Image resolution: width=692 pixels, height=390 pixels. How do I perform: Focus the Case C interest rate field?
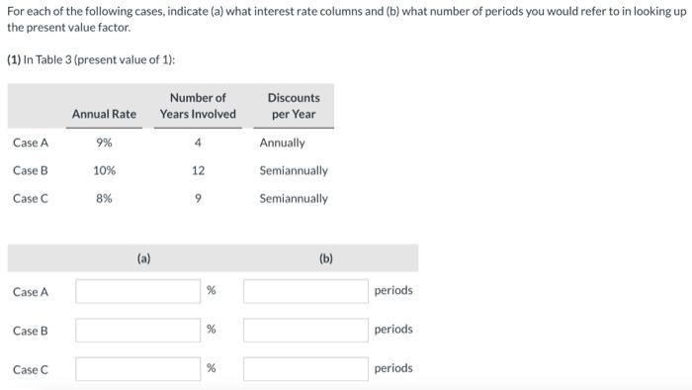[x=137, y=369]
